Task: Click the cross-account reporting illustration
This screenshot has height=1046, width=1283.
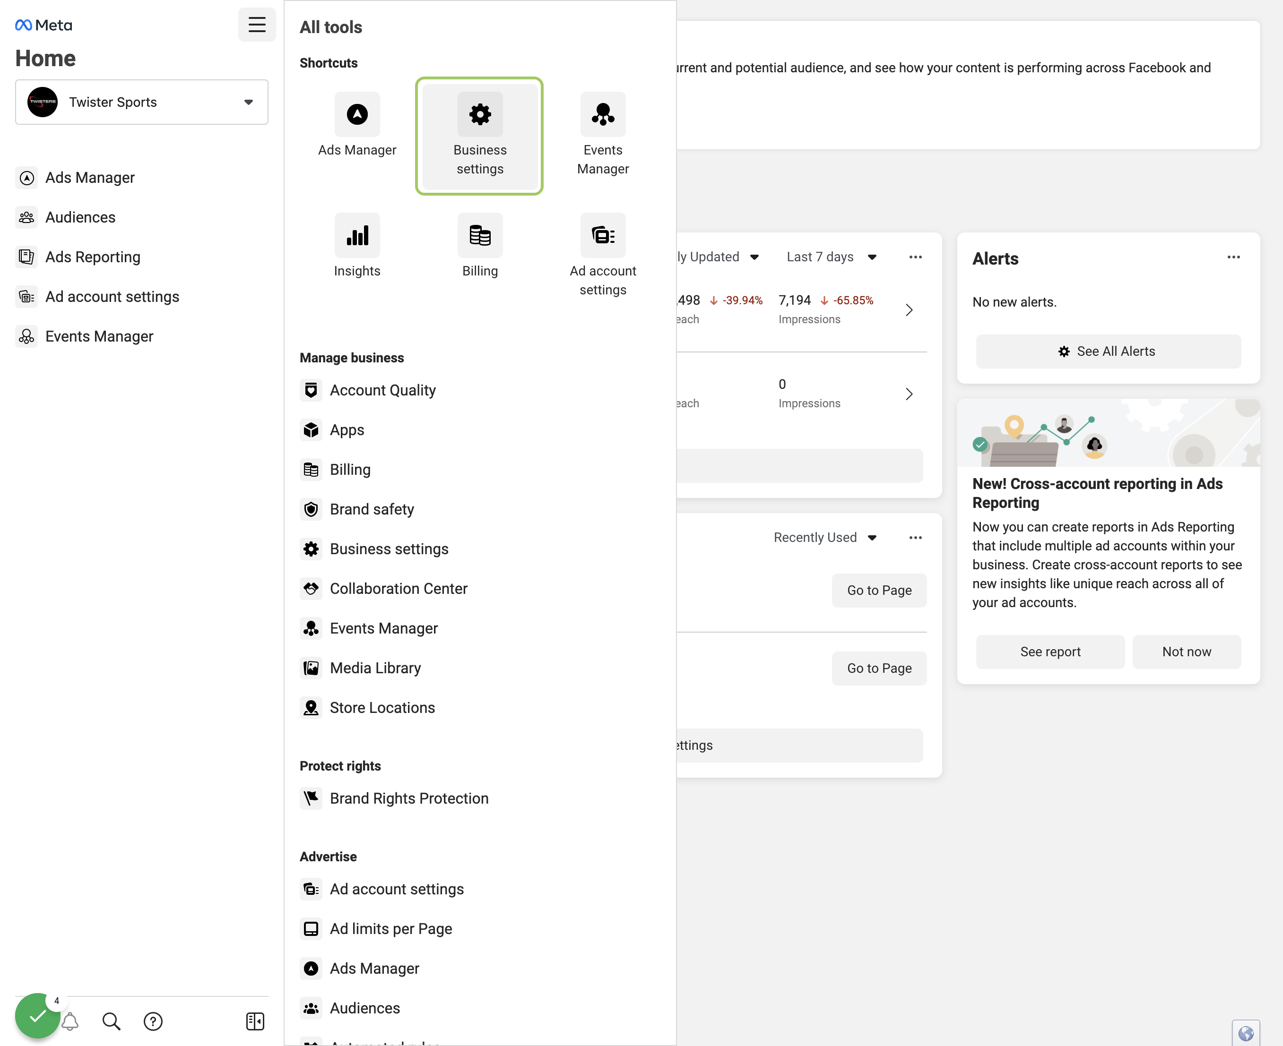Action: pyautogui.click(x=1108, y=433)
